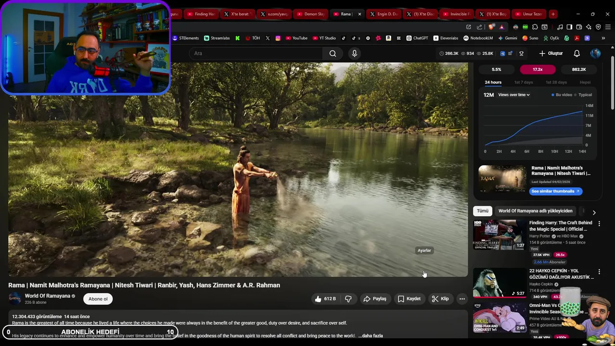This screenshot has width=615, height=346.
Task: Select the 24 hours stats tab
Action: click(493, 82)
